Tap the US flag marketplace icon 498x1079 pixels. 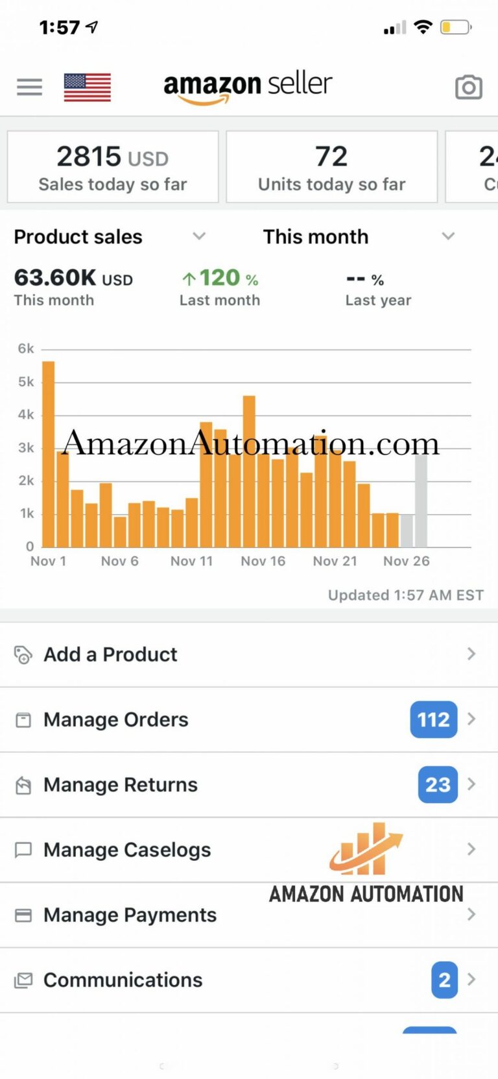(x=87, y=87)
